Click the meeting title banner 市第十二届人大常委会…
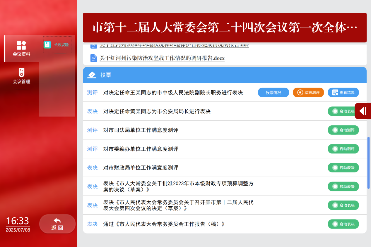Screen dimensions: 371x247 (x=225, y=27)
